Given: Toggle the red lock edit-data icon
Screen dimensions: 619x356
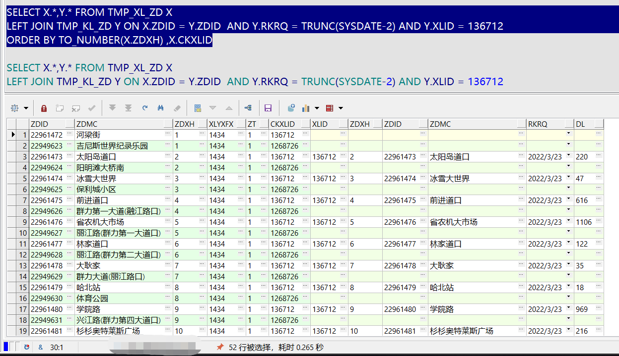Looking at the screenshot, I should pyautogui.click(x=44, y=108).
